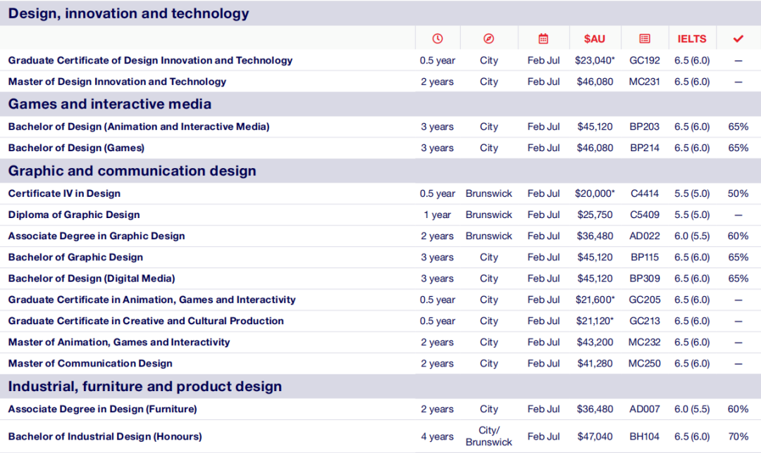Click Brunswick campus in Diploma of Graphic Design row
This screenshot has width=761, height=453.
coord(489,215)
